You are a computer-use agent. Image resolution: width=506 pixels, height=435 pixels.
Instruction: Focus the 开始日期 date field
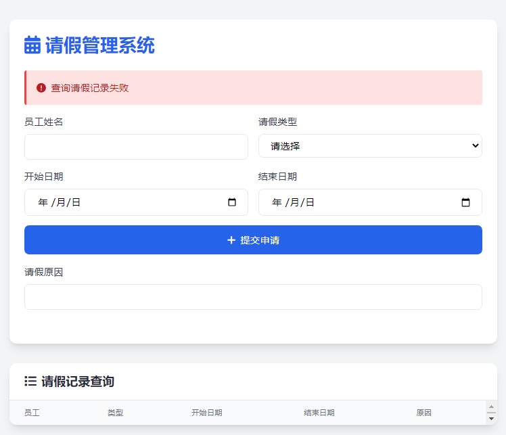click(136, 202)
